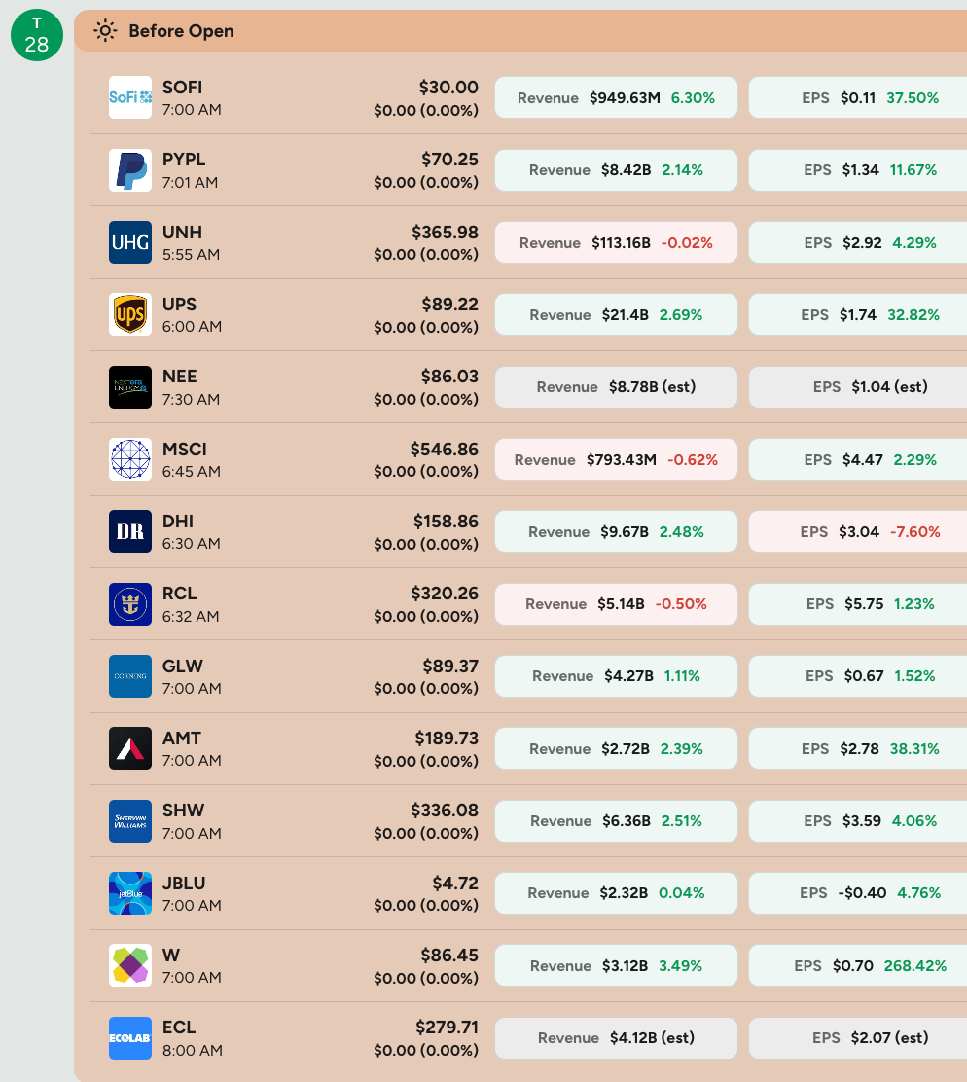Open the SOFI ticker symbol
967x1082 pixels.
tap(182, 88)
